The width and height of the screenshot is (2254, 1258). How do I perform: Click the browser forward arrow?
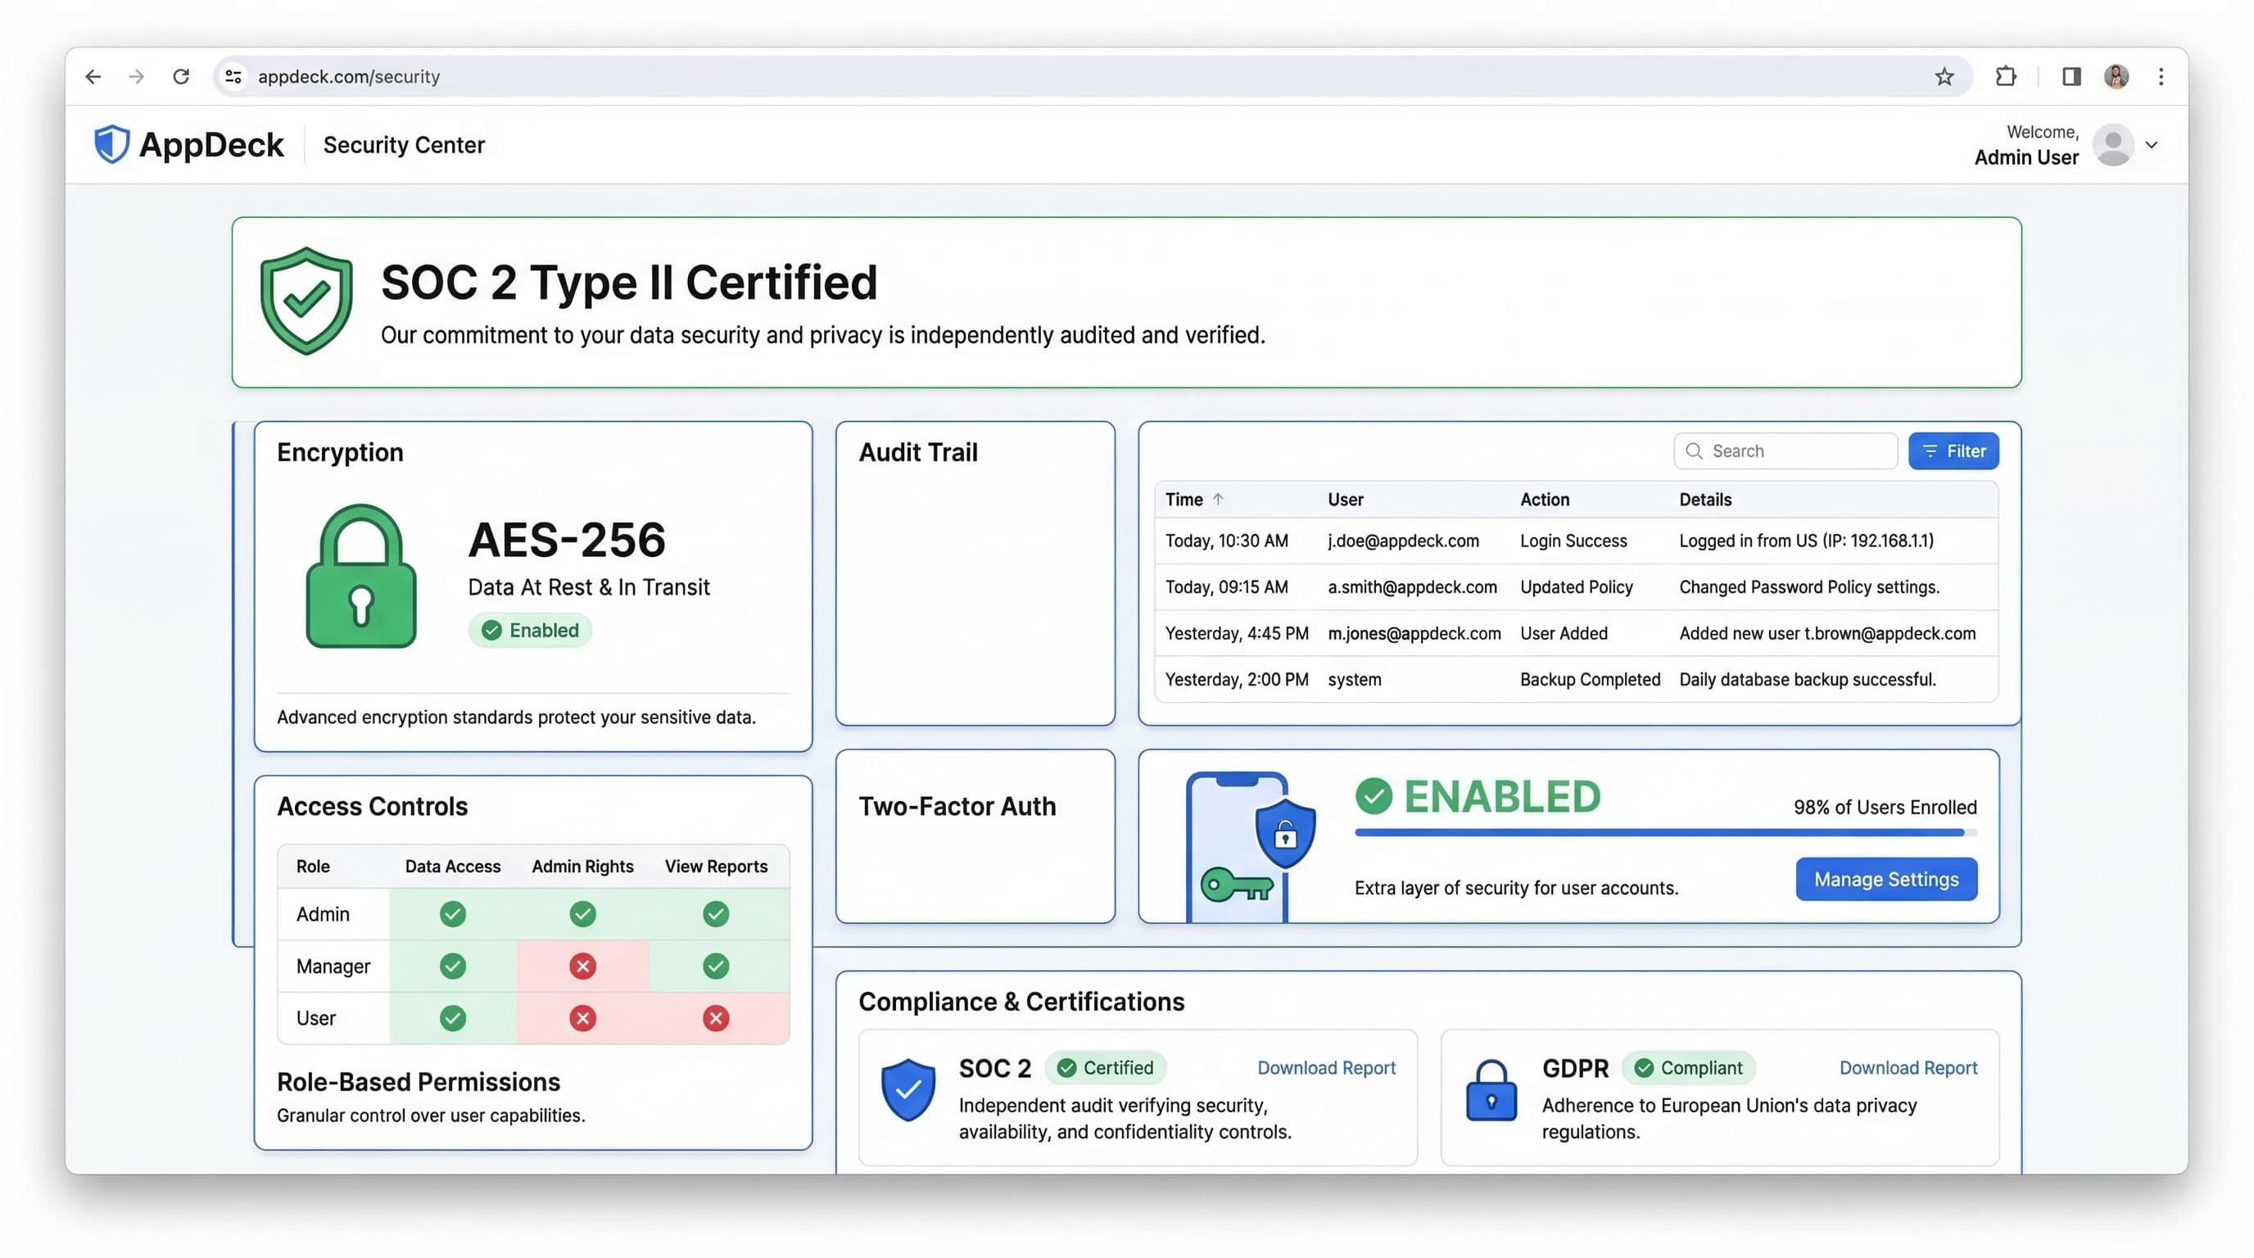pyautogui.click(x=137, y=77)
